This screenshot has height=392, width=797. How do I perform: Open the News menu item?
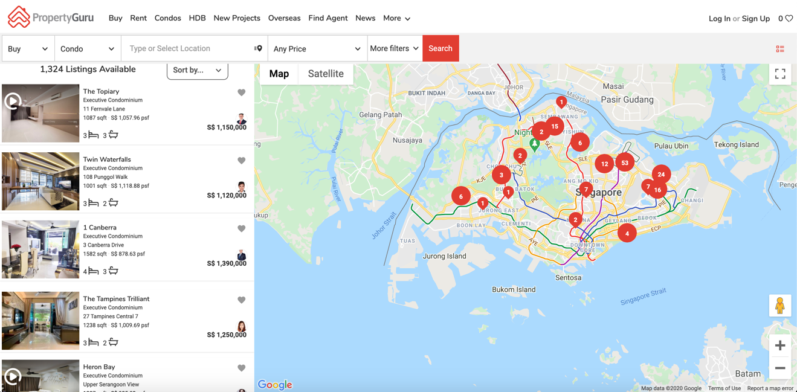coord(366,18)
